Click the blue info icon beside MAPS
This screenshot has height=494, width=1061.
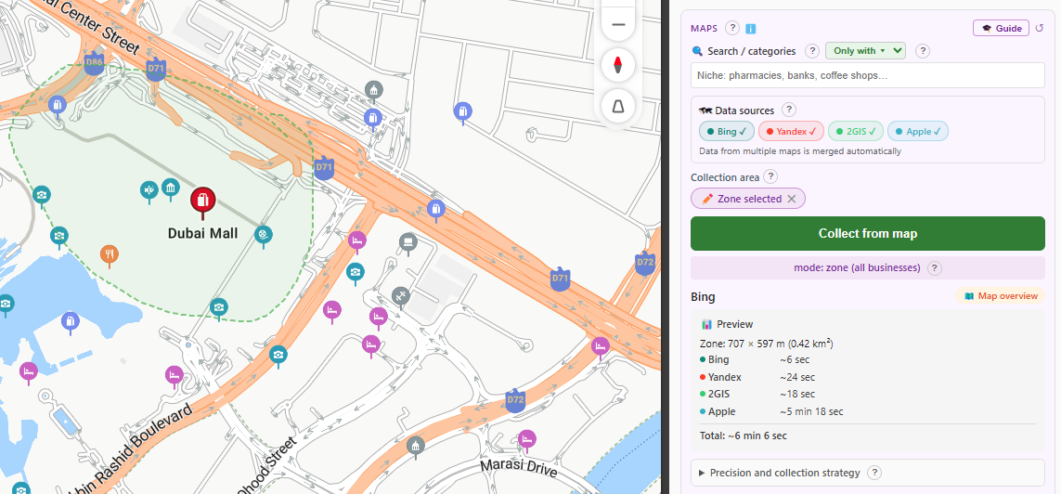750,29
